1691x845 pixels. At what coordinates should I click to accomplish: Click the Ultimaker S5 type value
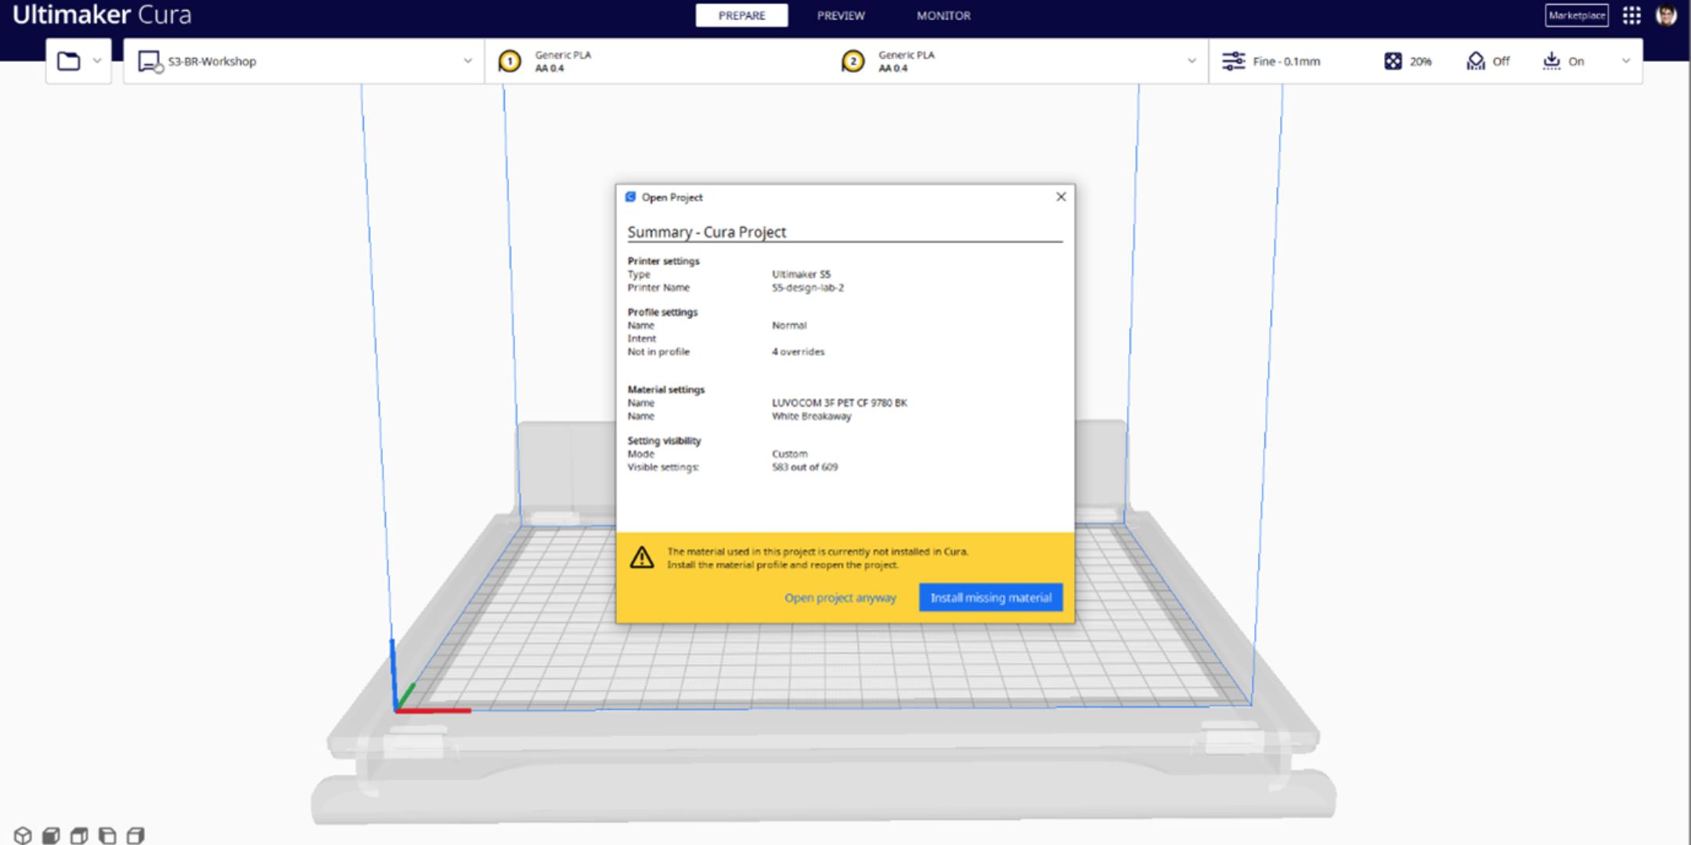pos(801,275)
